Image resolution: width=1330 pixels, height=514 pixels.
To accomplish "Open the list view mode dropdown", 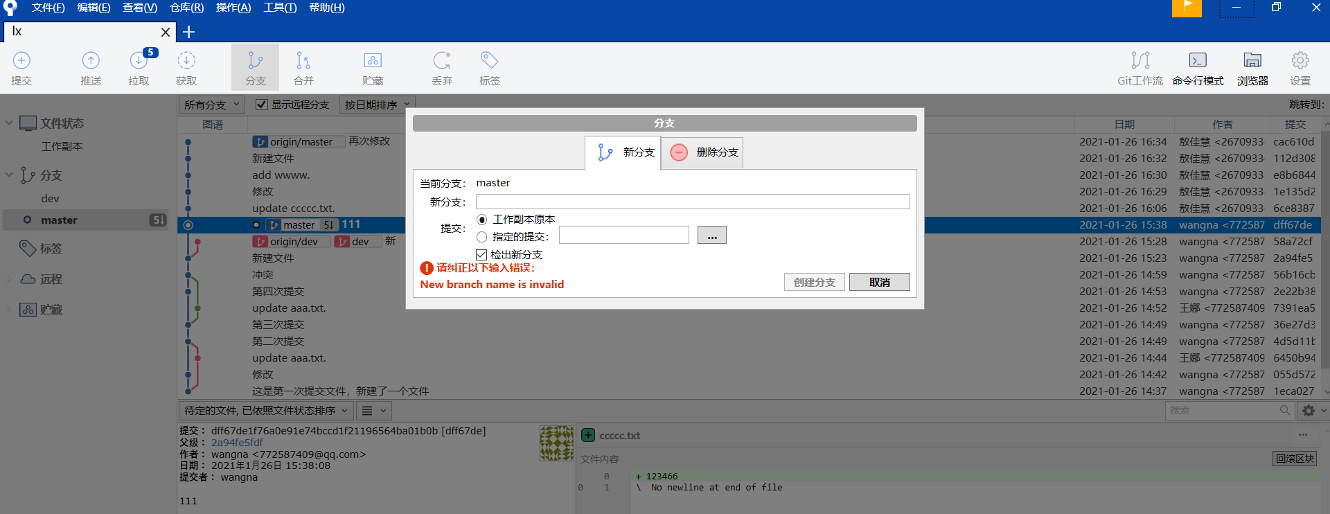I will tap(375, 410).
